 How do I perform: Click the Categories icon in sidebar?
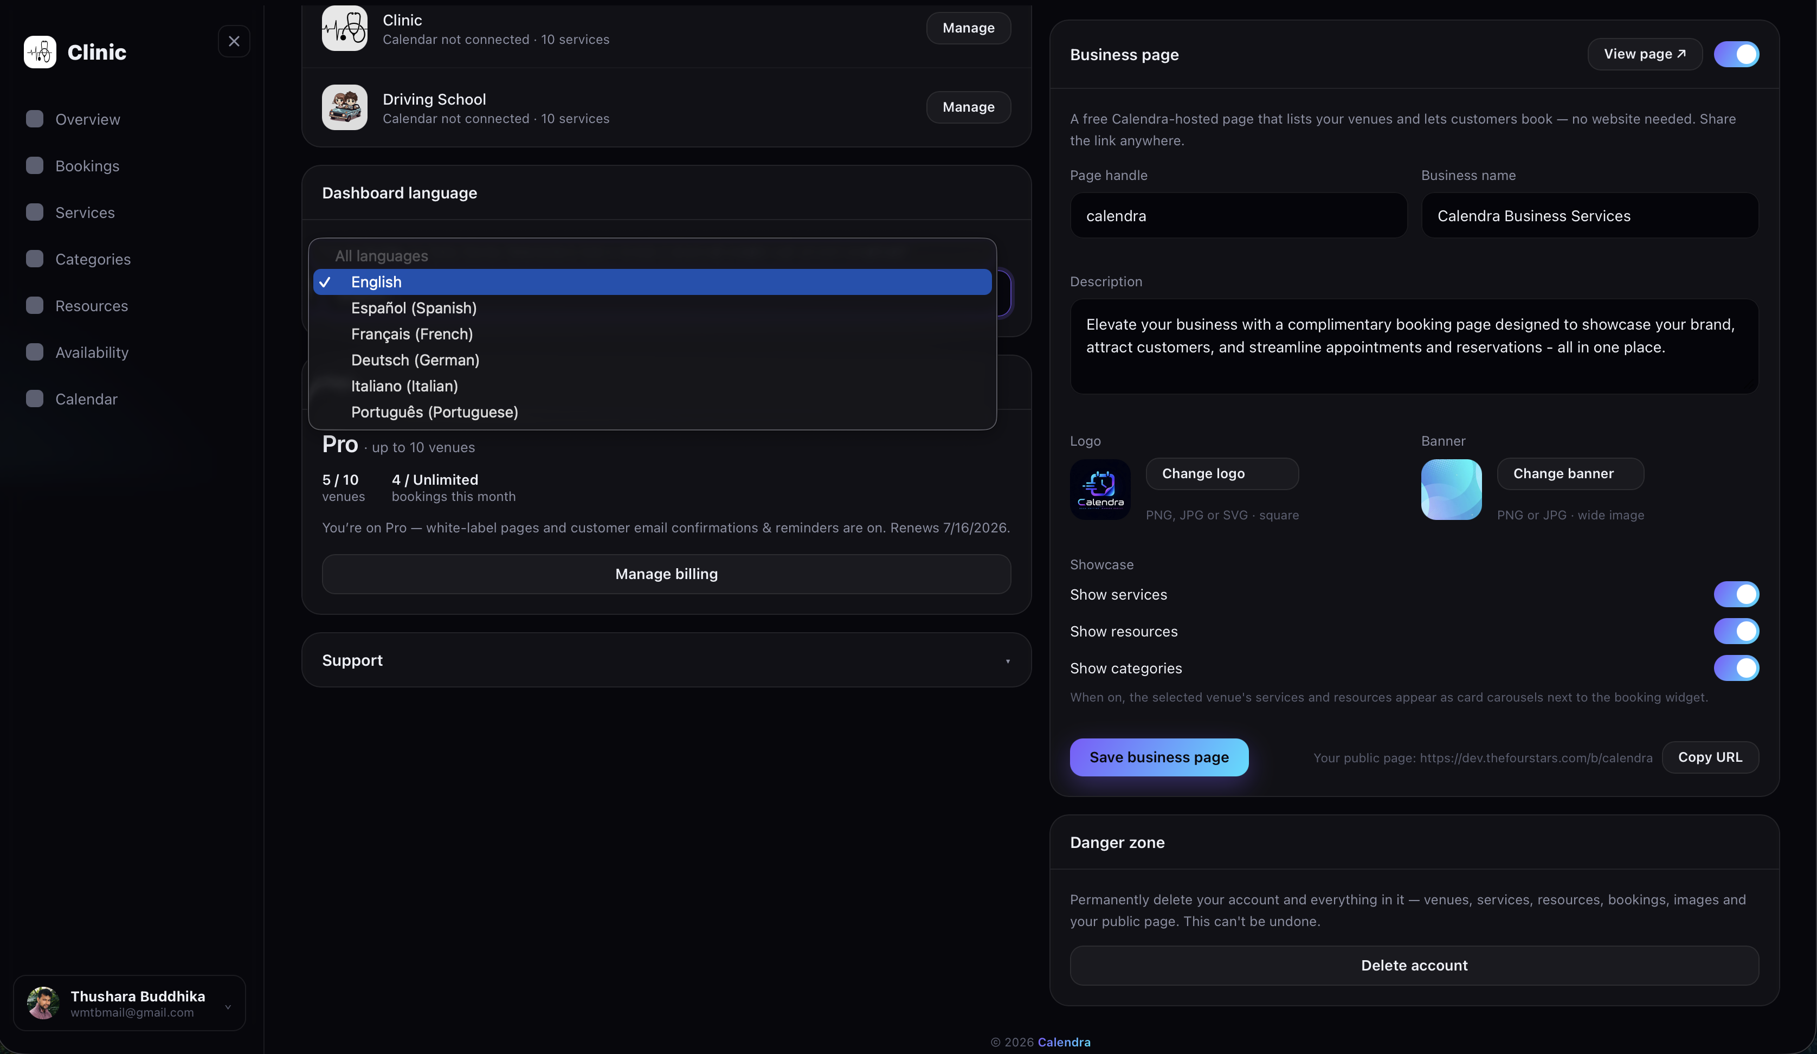point(35,259)
